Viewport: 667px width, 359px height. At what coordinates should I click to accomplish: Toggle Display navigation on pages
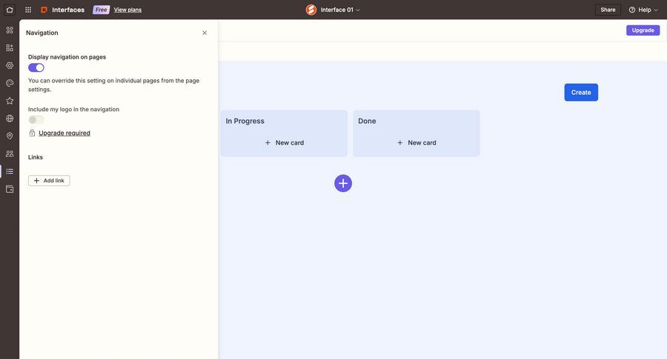click(x=36, y=67)
